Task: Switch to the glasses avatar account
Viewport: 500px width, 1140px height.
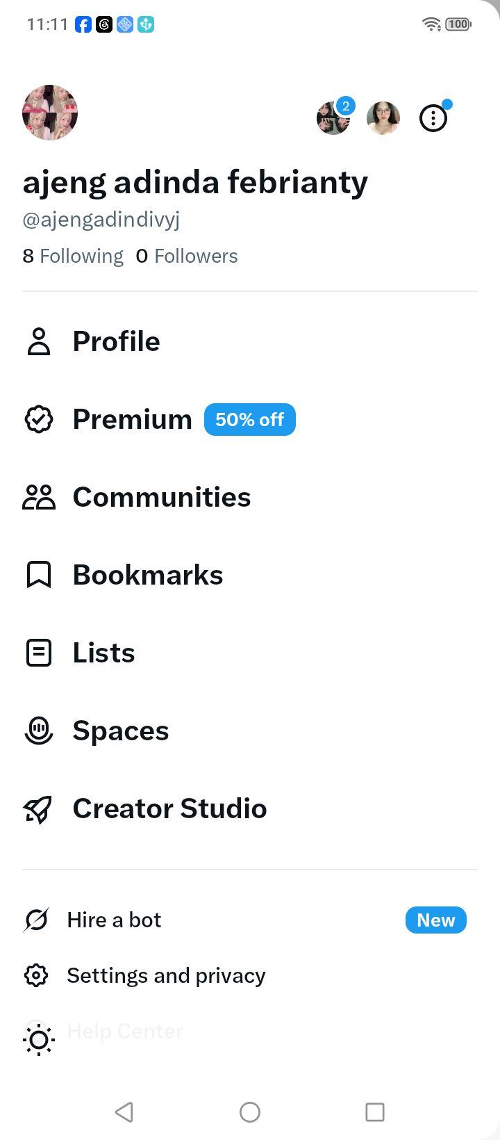Action: 383,118
